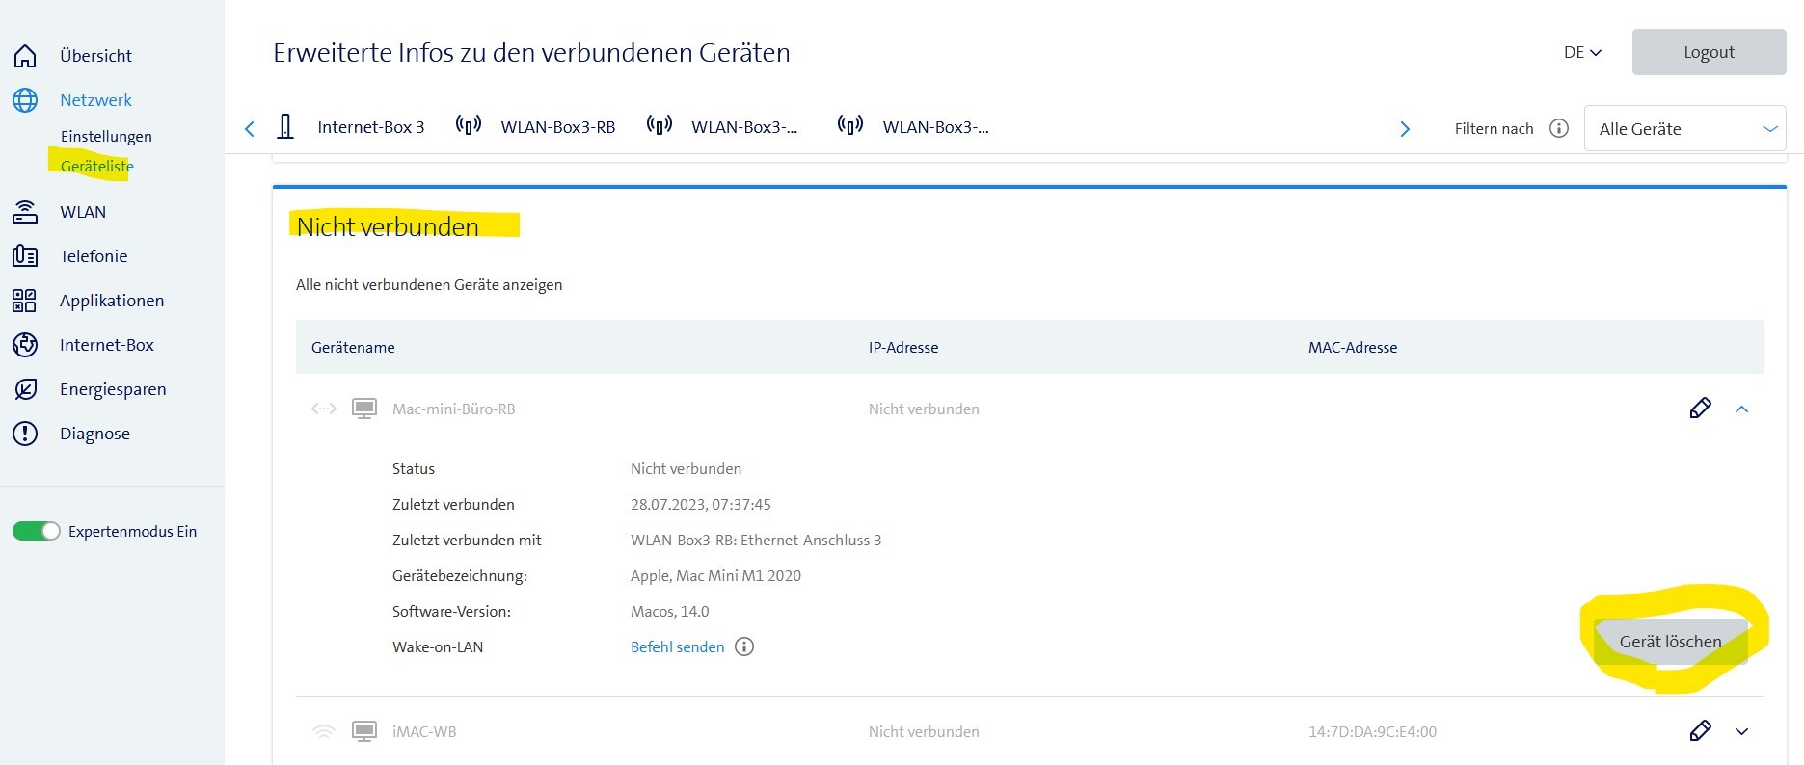Open DE language selector

pyautogui.click(x=1581, y=52)
